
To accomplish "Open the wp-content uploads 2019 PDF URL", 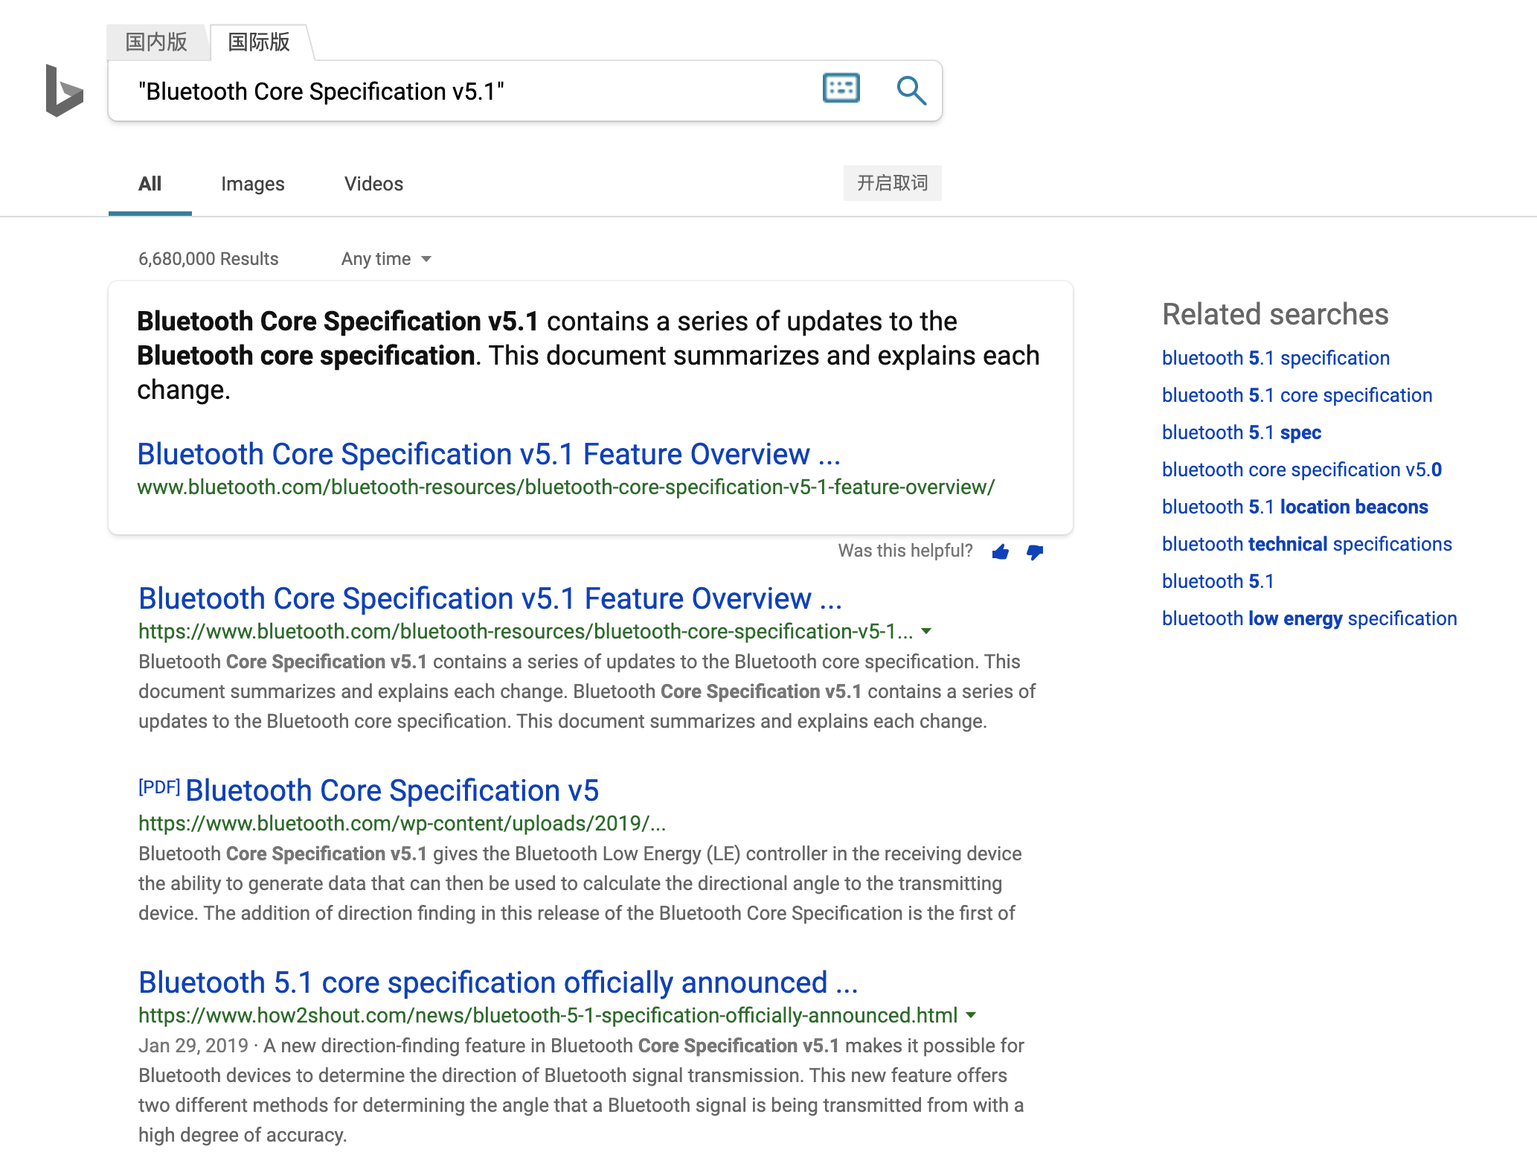I will [402, 823].
